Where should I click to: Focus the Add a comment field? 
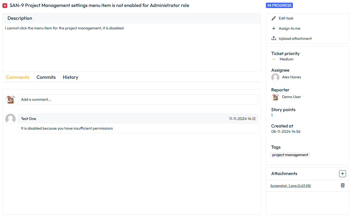[138, 99]
